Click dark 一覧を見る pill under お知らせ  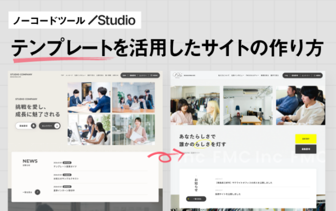click(x=196, y=199)
